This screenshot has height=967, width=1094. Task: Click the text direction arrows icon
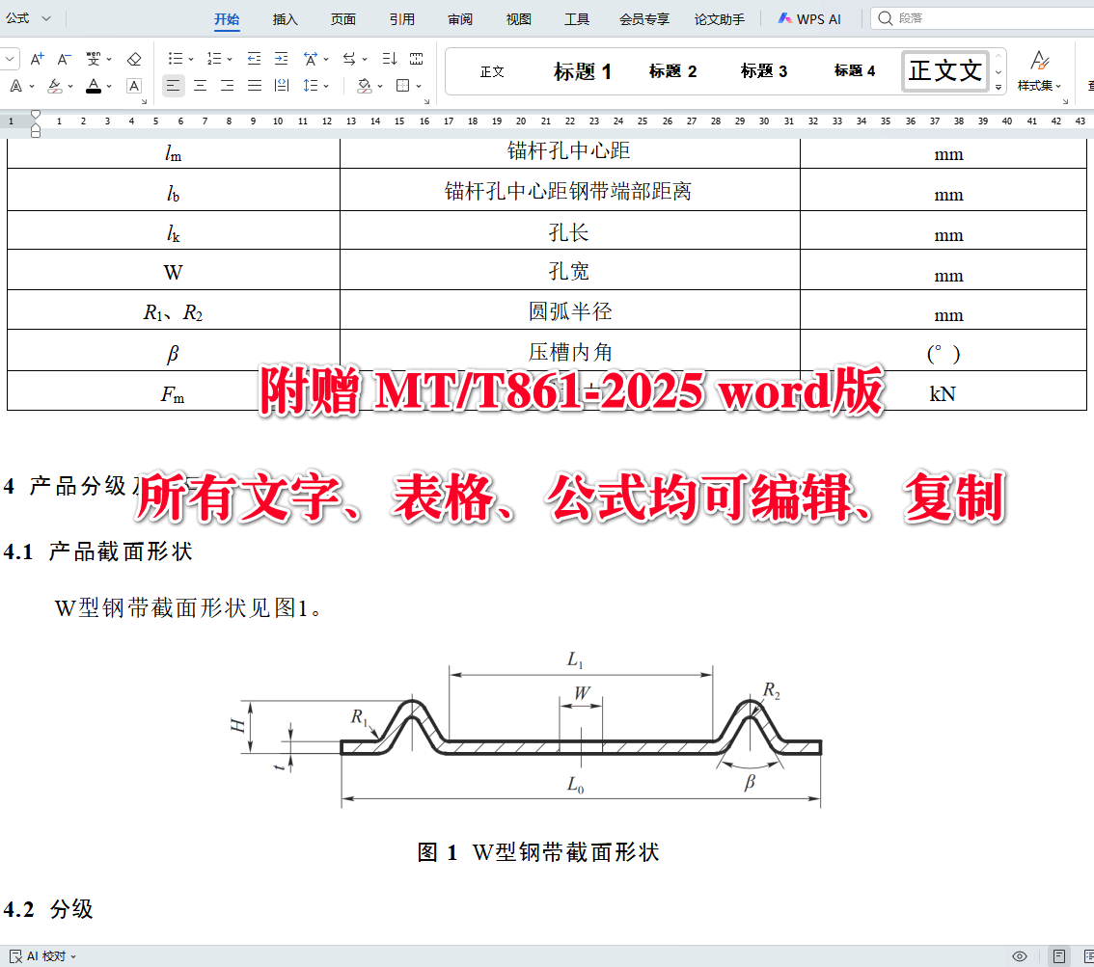(x=349, y=59)
